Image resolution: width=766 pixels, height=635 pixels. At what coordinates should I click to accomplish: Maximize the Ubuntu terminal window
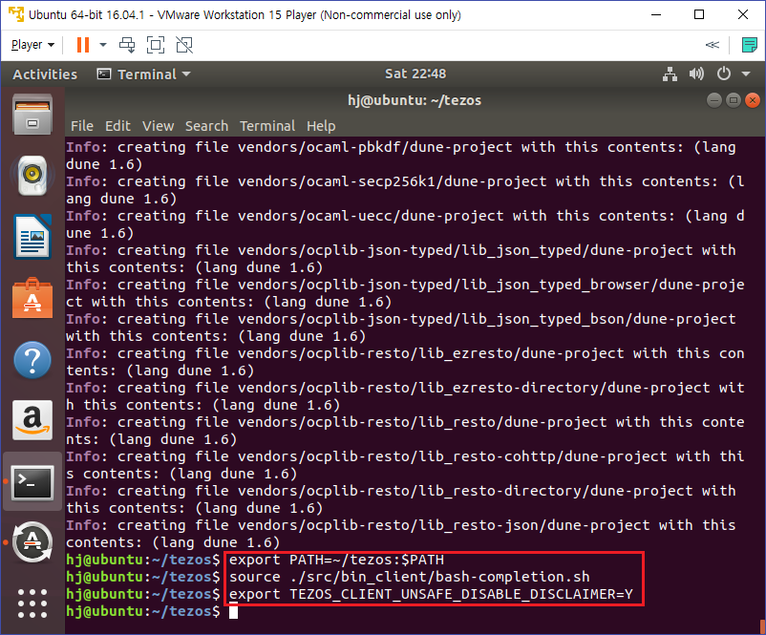pos(734,100)
